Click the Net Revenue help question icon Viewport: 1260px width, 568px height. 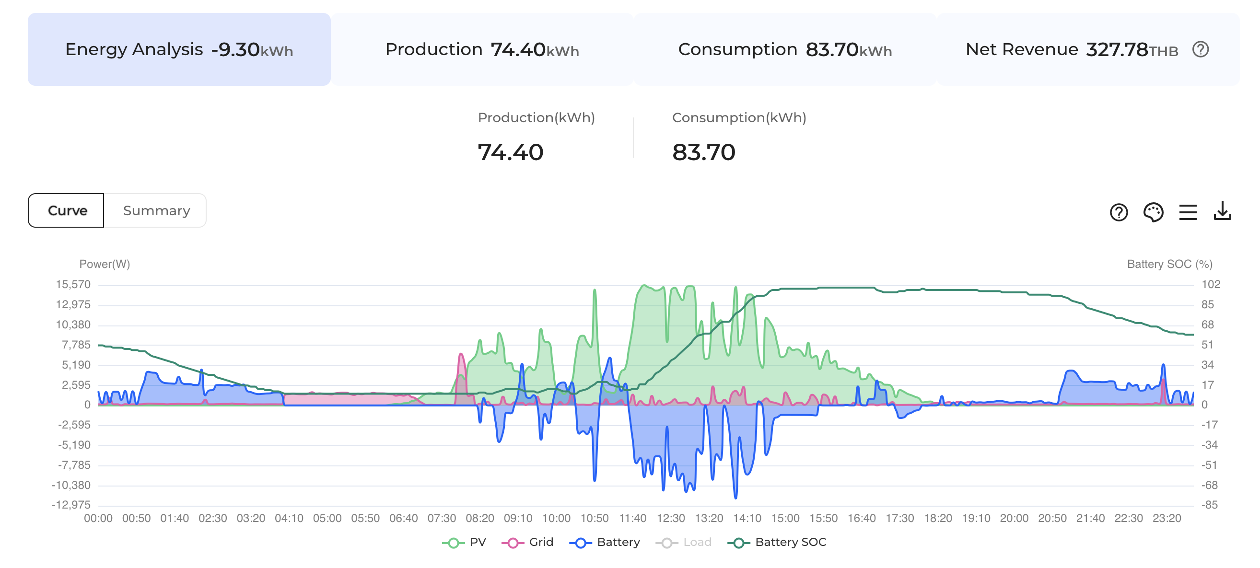(x=1200, y=49)
